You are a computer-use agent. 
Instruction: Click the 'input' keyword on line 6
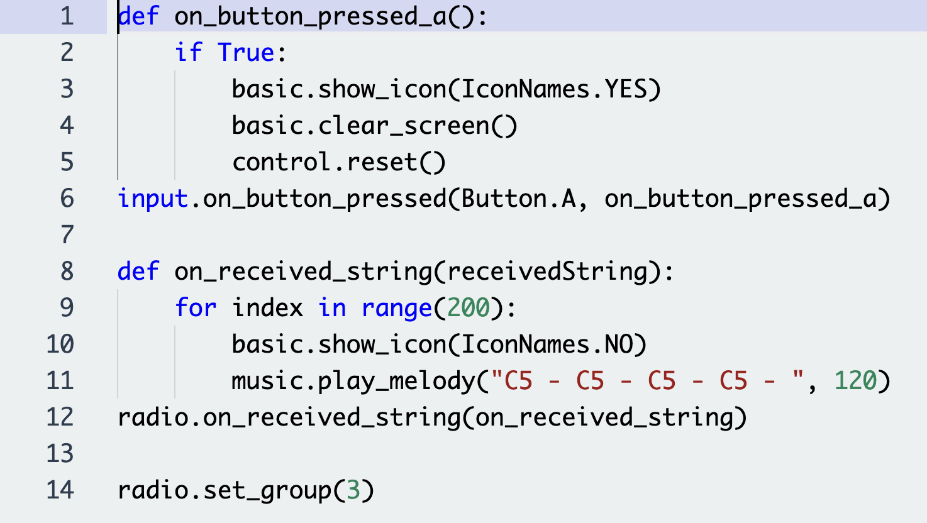coord(153,199)
